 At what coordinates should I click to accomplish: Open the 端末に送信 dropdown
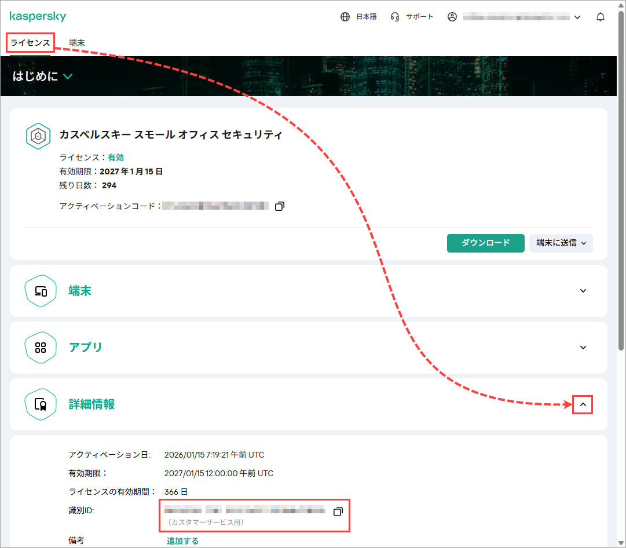coord(561,243)
